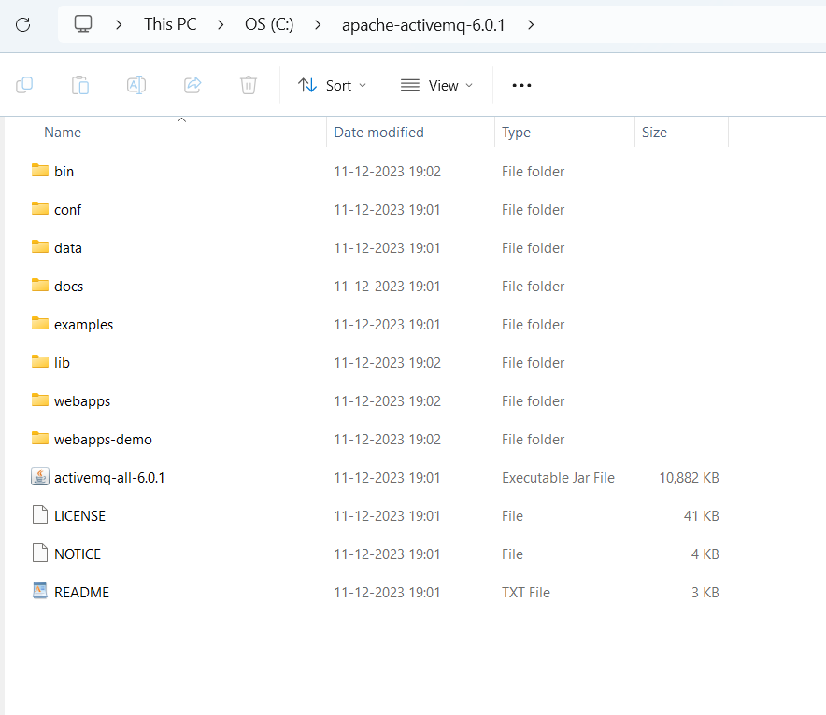Sort by the Name column header

[x=63, y=133]
